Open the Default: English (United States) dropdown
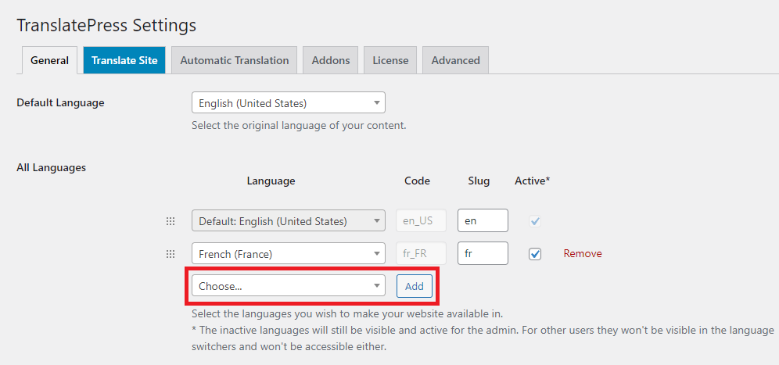 click(288, 221)
